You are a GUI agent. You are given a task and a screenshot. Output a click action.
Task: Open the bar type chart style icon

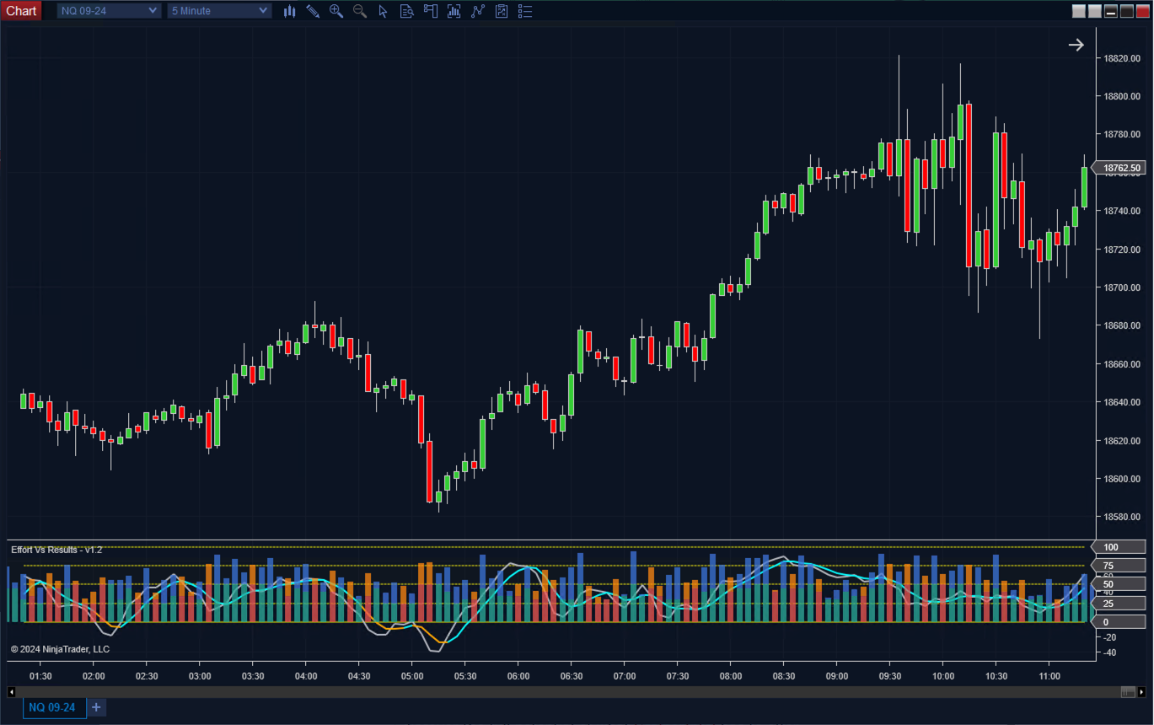pyautogui.click(x=289, y=11)
